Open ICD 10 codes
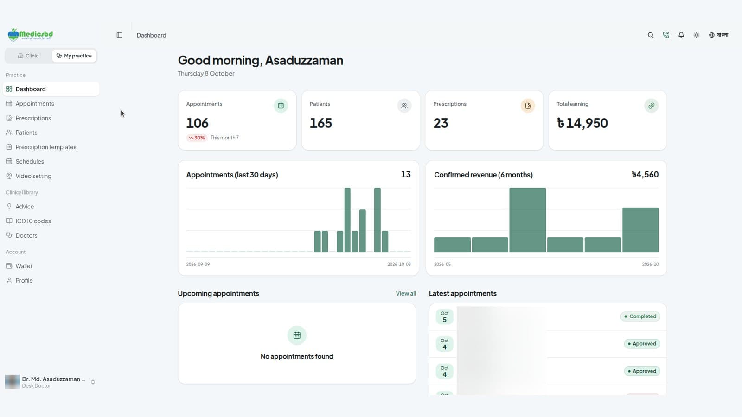Screen dimensions: 742x417 (51, 221)
